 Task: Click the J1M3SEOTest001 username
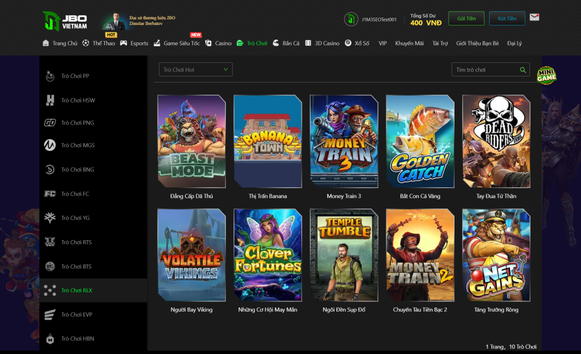(379, 20)
